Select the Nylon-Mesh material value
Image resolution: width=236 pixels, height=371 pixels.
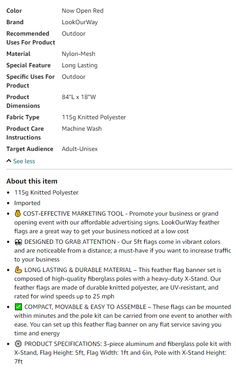point(78,54)
